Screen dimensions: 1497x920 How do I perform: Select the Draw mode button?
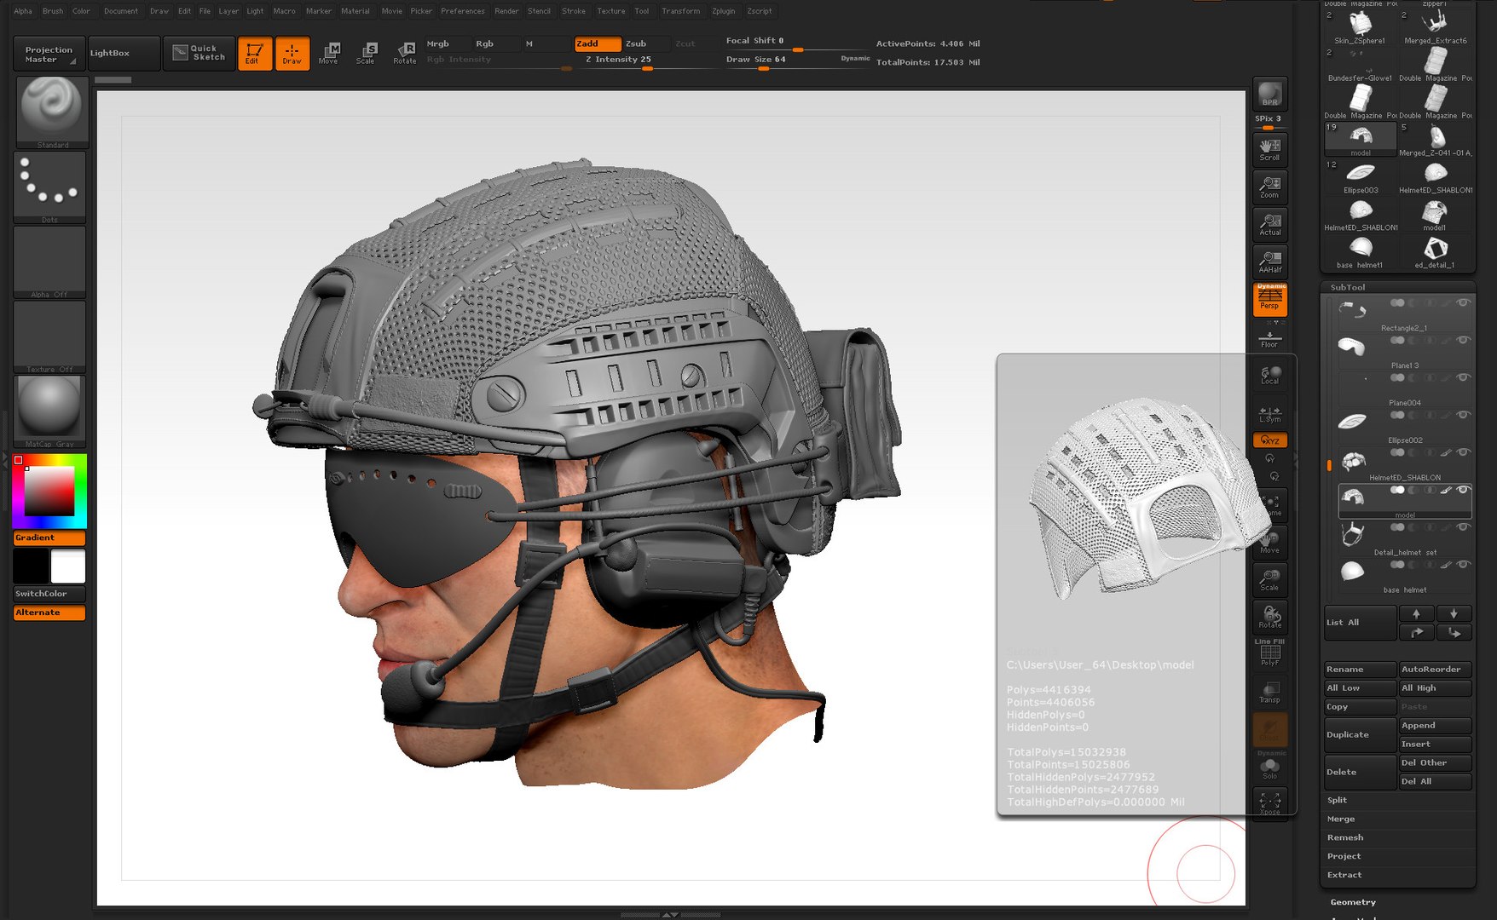pos(292,53)
